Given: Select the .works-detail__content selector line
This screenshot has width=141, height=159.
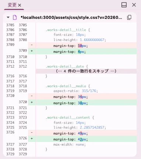Looking at the screenshot, I should coord(70,118).
